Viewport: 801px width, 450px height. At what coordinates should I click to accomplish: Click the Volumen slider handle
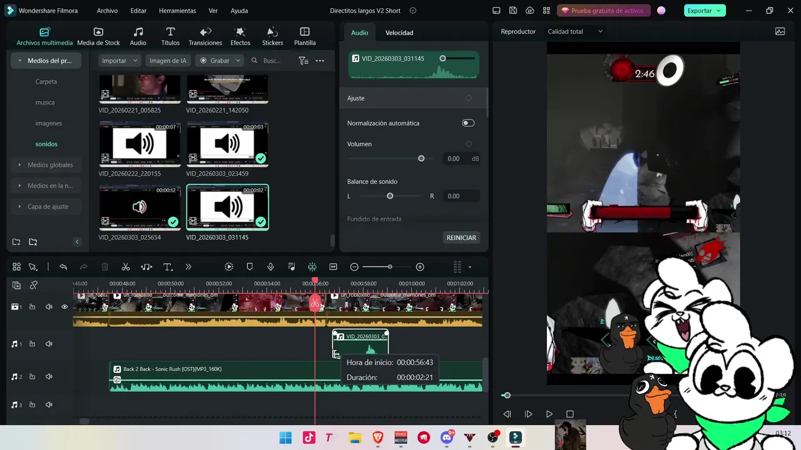click(x=421, y=159)
